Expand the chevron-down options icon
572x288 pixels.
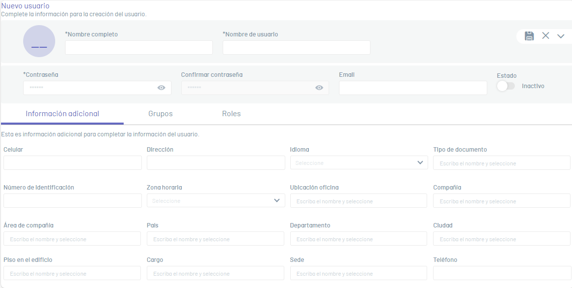point(561,36)
